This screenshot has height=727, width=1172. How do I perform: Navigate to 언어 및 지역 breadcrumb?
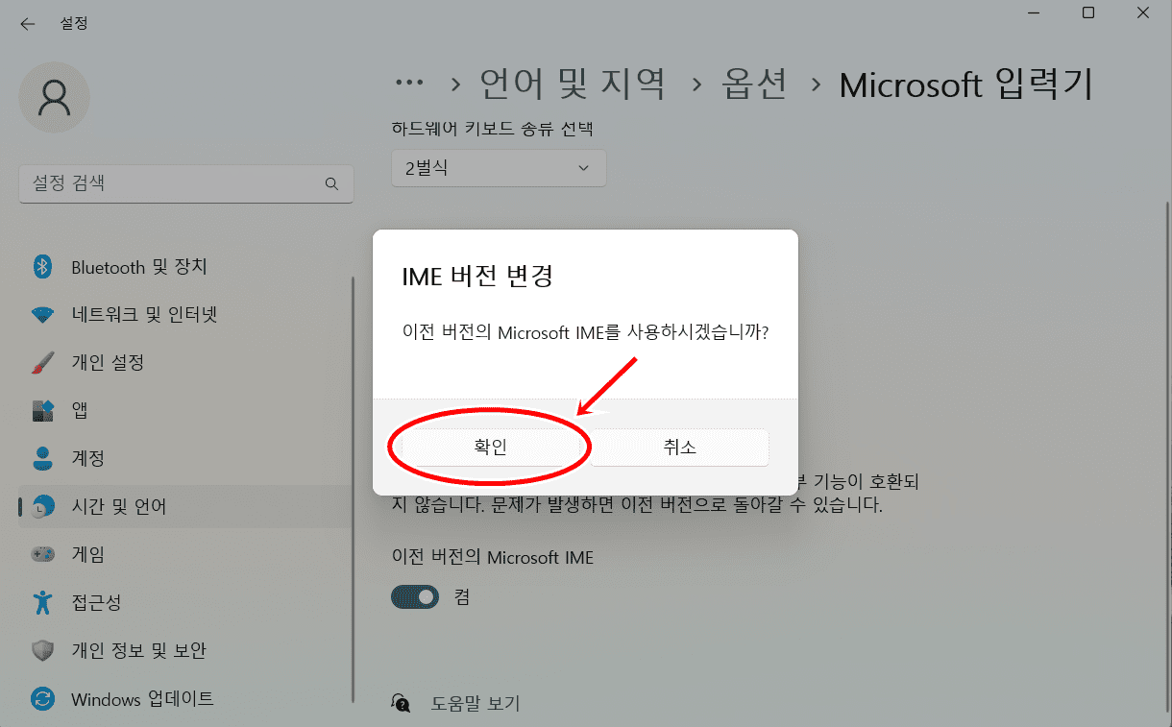click(573, 85)
